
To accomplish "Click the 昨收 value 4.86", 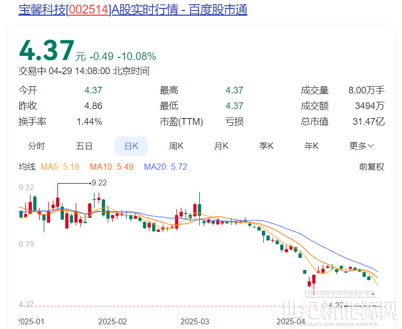I will click(x=94, y=105).
